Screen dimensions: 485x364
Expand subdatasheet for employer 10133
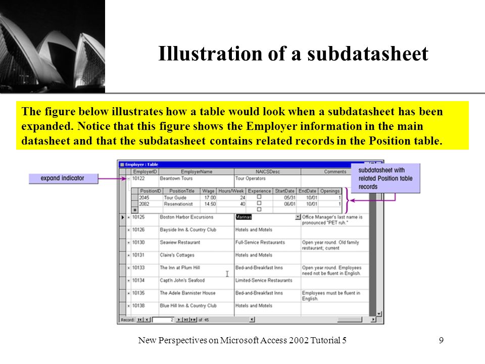(x=129, y=268)
